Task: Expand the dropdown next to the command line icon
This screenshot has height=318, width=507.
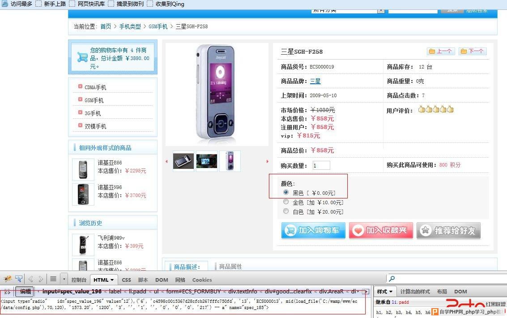Action: pyautogui.click(x=64, y=279)
